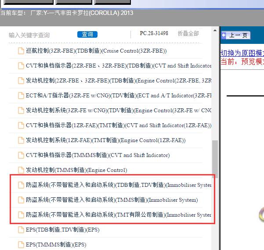Open EPS(TDB制造,TDV制造)(EPS) entry
The height and width of the screenshot is (250, 264).
(x=63, y=230)
